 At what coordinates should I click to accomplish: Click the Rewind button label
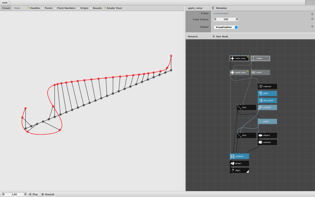49,194
